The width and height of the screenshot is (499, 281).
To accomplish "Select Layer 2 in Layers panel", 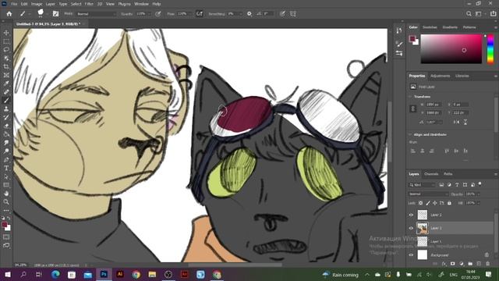I will pyautogui.click(x=451, y=215).
